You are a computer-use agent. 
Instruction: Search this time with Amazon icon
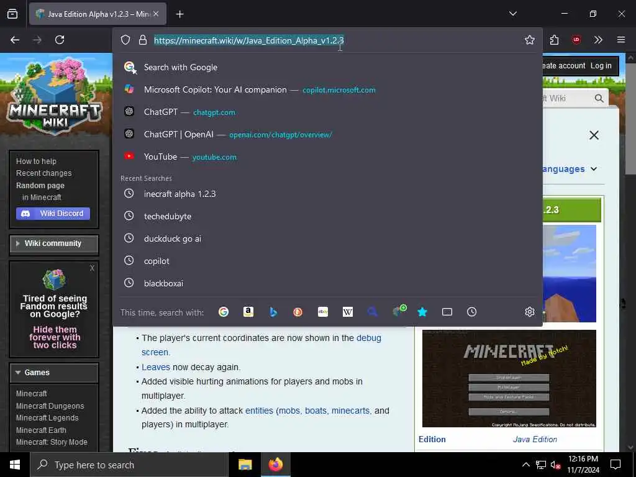coord(248,312)
